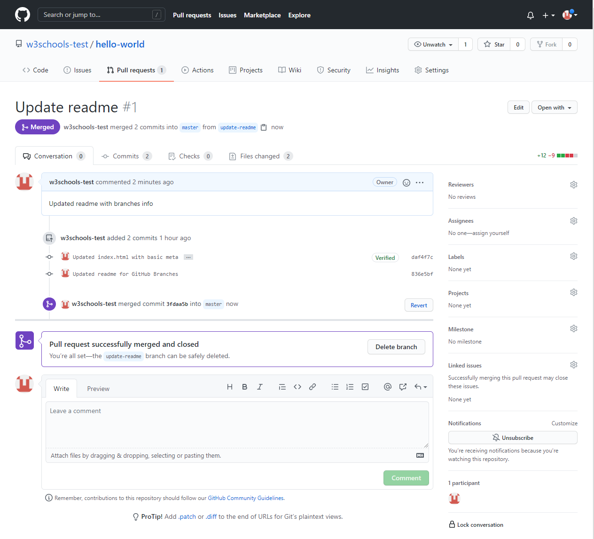Insert a link in the comment toolbar
Image resolution: width=594 pixels, height=539 pixels.
tap(313, 387)
